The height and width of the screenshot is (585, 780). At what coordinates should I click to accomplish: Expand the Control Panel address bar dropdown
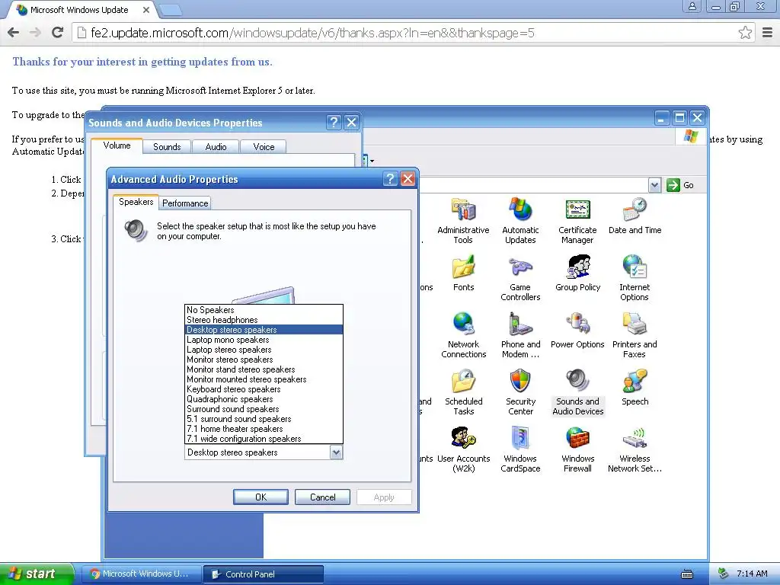[x=654, y=185]
